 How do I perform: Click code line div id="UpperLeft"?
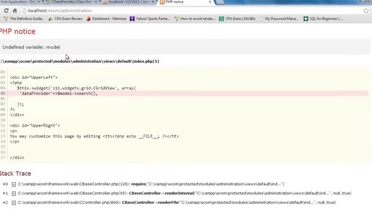pos(34,77)
